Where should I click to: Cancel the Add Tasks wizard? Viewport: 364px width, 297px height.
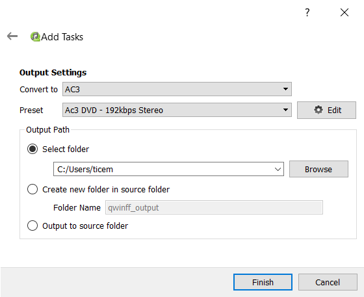click(x=328, y=282)
